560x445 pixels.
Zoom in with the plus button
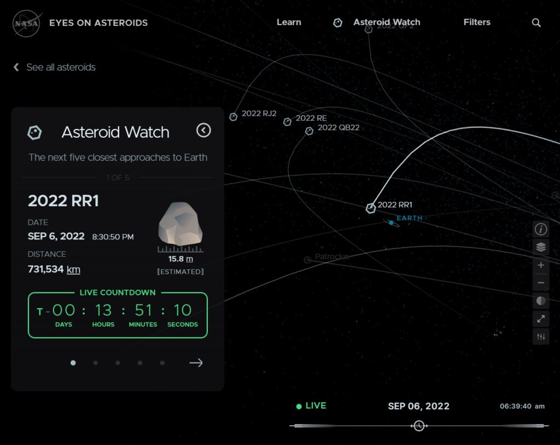(541, 265)
